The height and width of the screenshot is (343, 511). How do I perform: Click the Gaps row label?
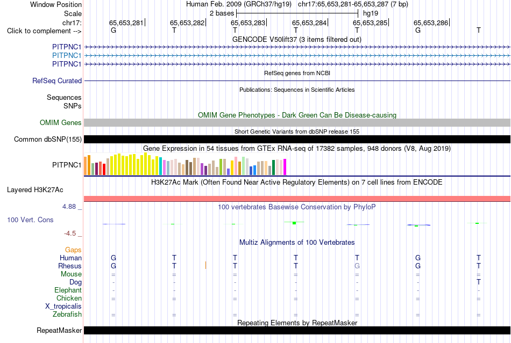[73, 250]
